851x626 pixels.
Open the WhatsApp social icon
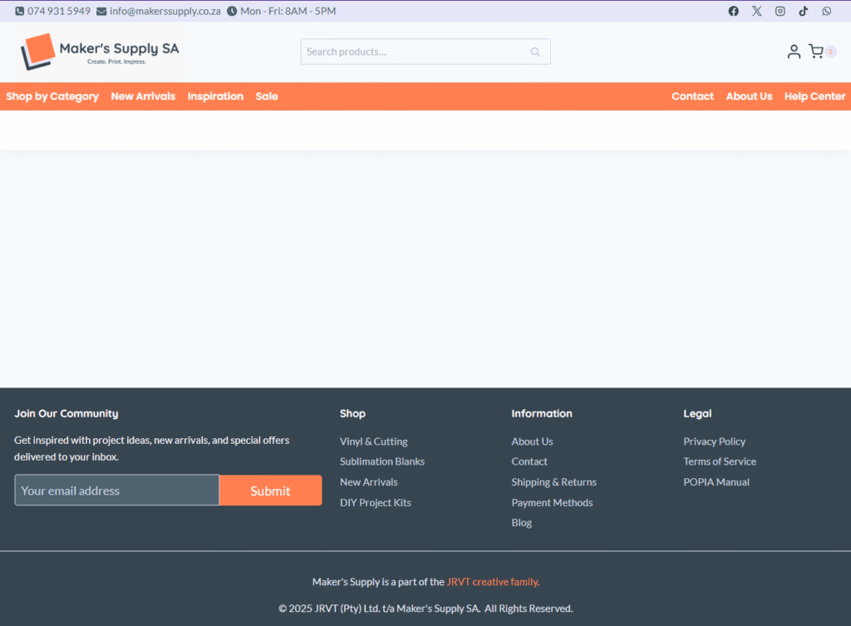pos(826,12)
